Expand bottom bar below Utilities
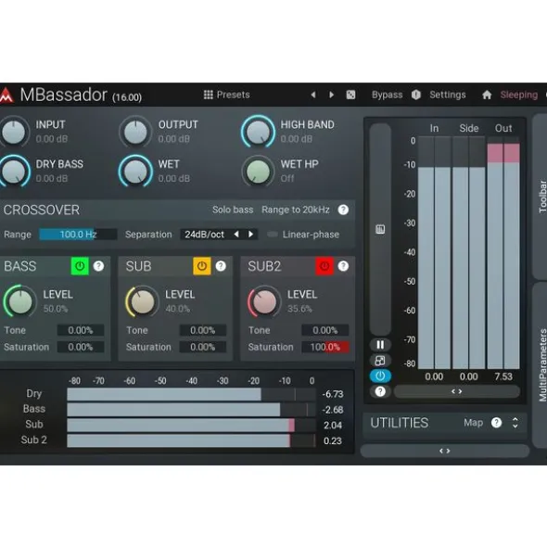This screenshot has width=547, height=548. pyautogui.click(x=445, y=451)
